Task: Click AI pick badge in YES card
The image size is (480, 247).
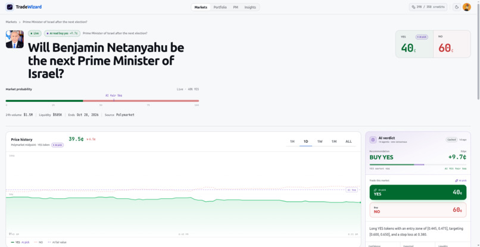Action: [x=422, y=37]
